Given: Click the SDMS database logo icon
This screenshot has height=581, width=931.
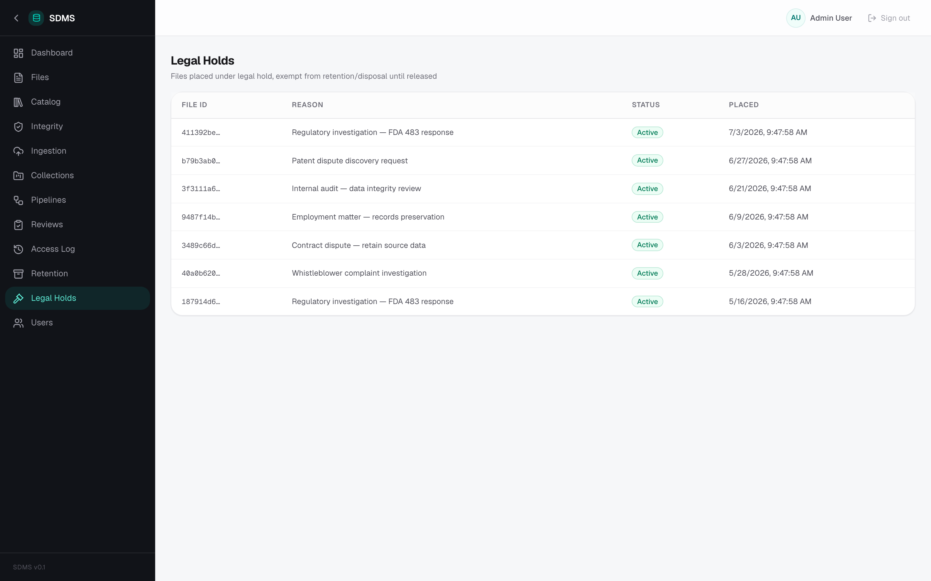Looking at the screenshot, I should coord(36,18).
